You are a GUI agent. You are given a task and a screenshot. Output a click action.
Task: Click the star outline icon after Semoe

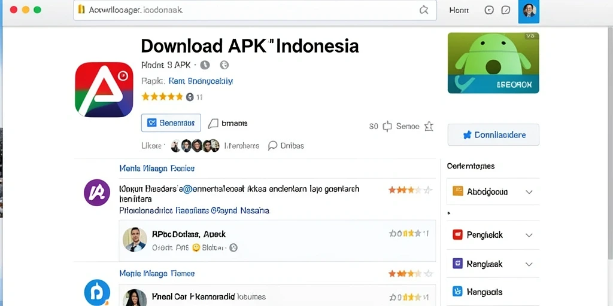pyautogui.click(x=429, y=126)
